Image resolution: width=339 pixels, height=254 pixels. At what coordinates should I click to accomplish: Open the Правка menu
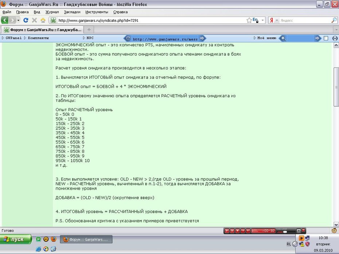click(x=22, y=12)
